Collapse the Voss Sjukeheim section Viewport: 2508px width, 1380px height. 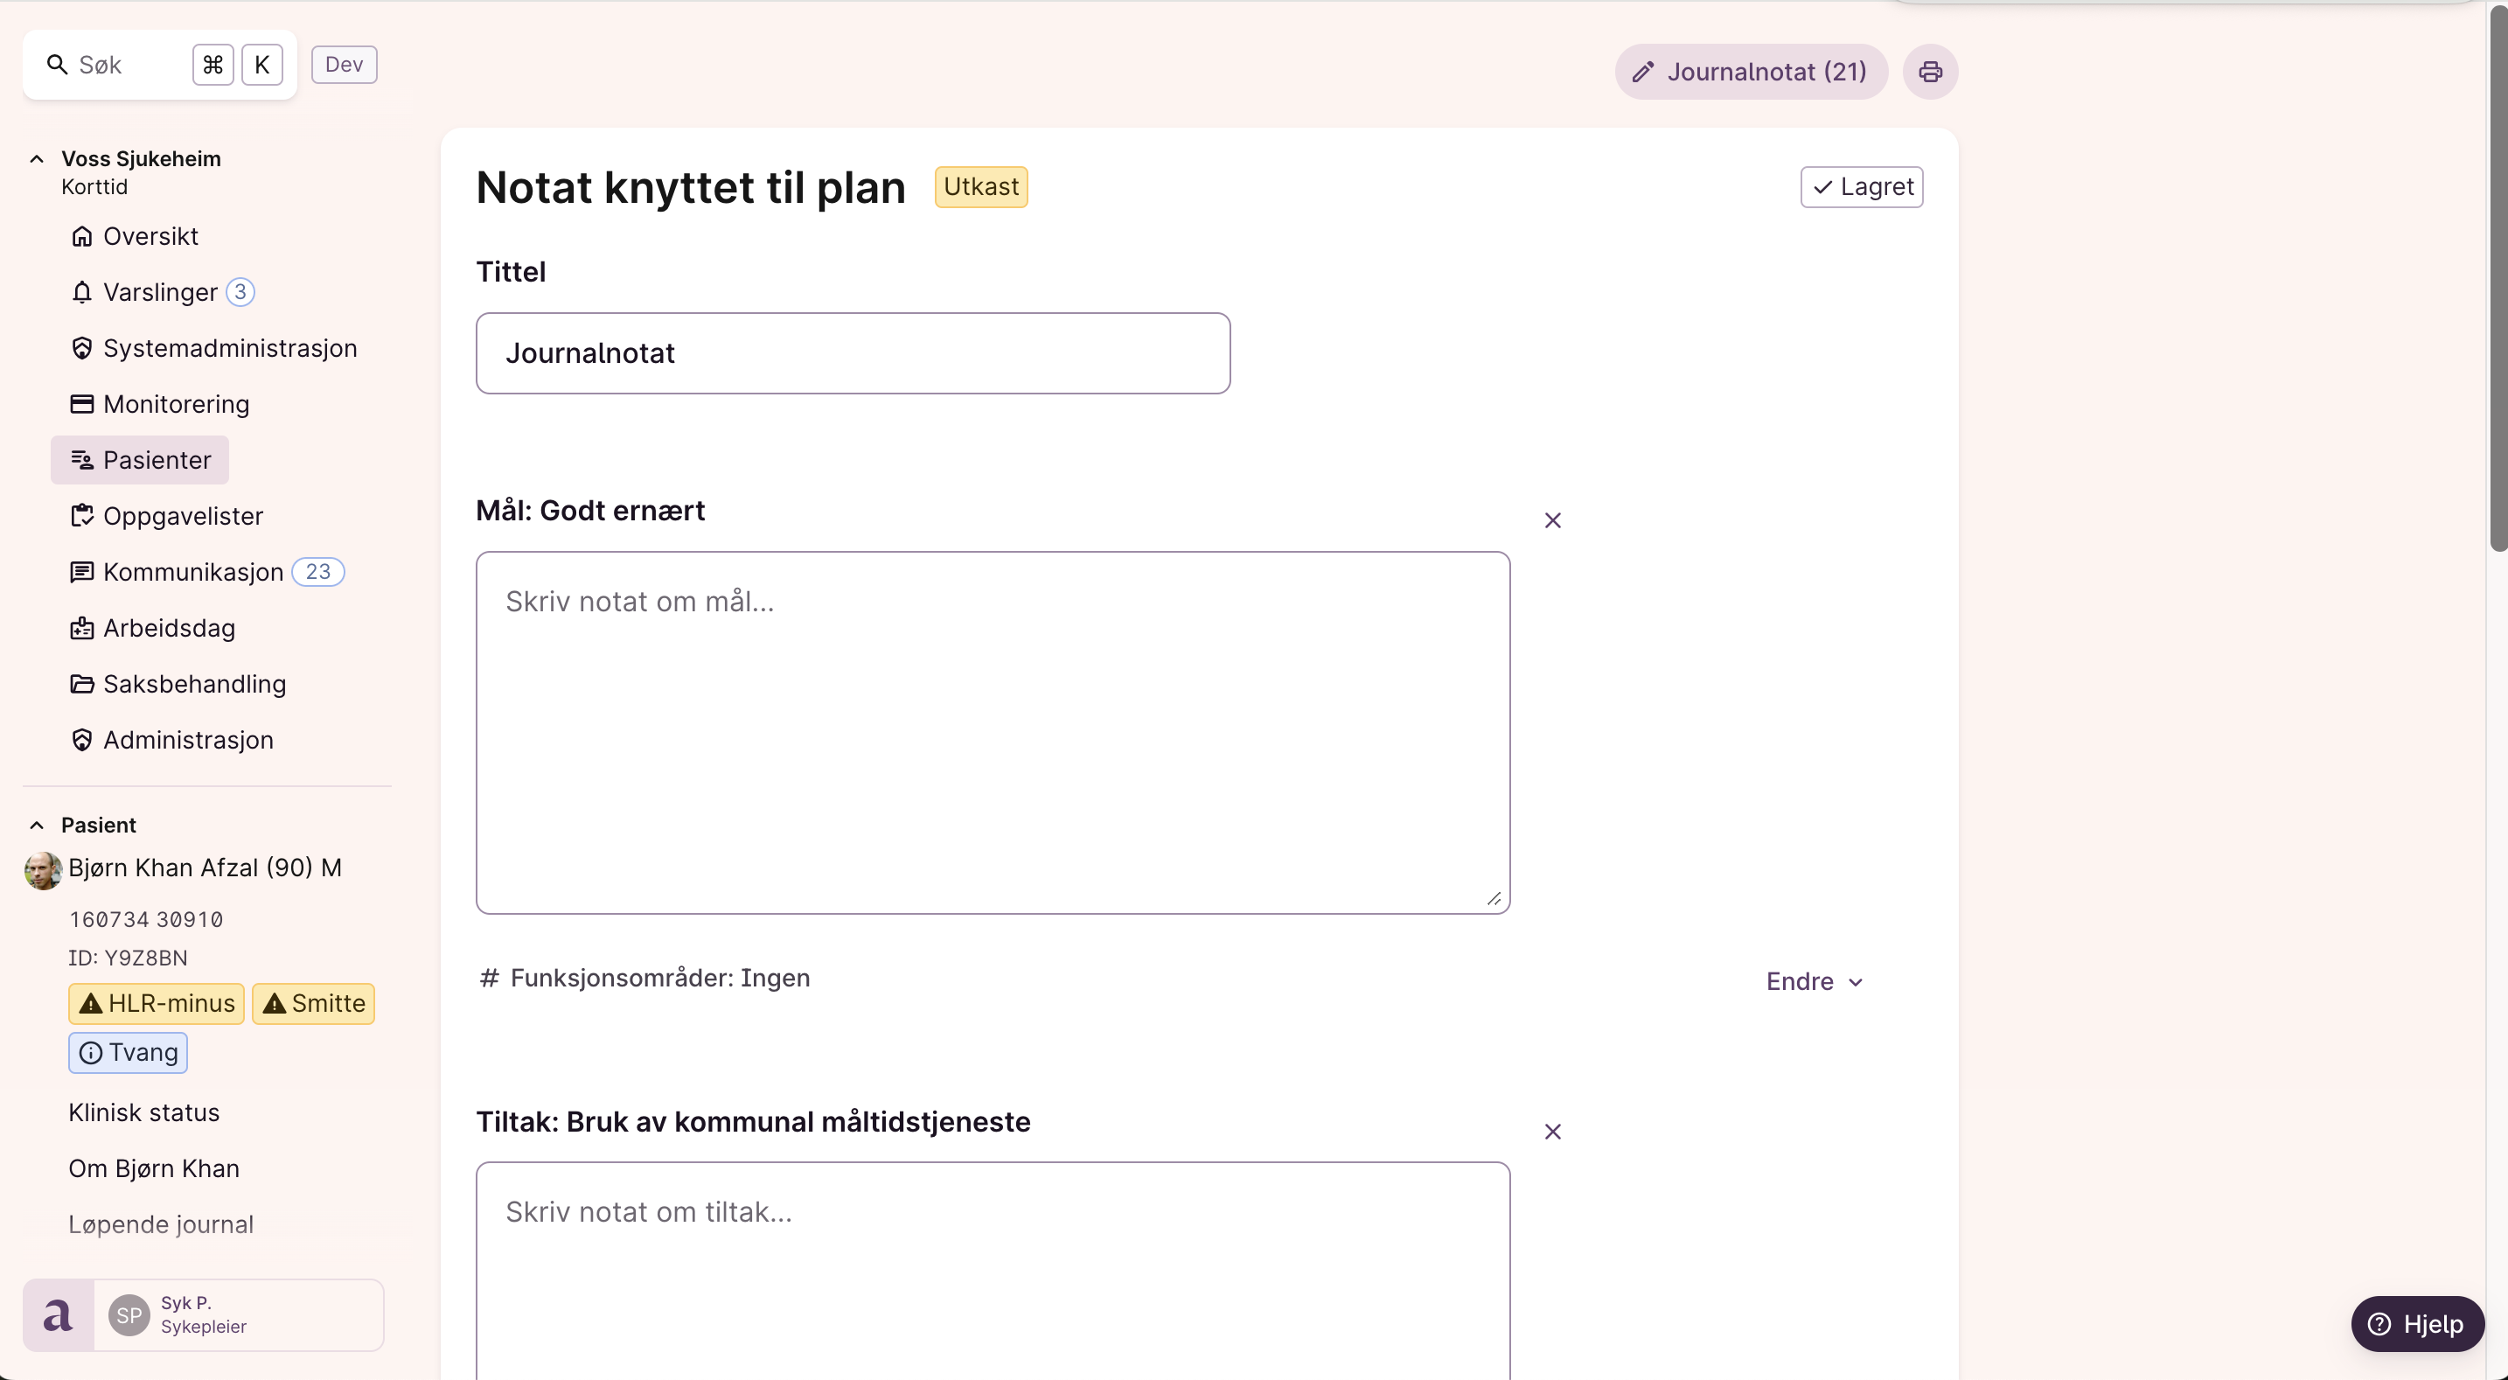pyautogui.click(x=37, y=159)
